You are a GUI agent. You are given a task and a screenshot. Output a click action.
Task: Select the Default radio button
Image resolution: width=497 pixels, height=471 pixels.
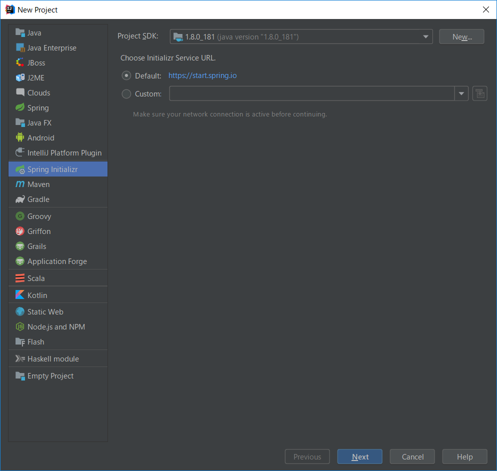126,75
